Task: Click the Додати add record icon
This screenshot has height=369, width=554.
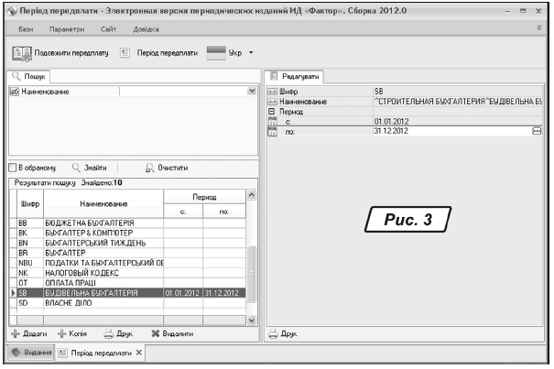Action: 15,335
